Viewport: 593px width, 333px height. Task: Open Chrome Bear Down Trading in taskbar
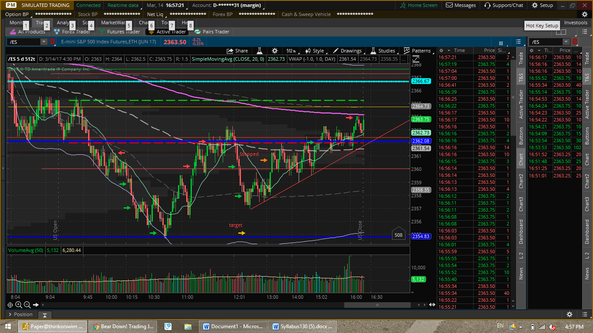tap(123, 326)
